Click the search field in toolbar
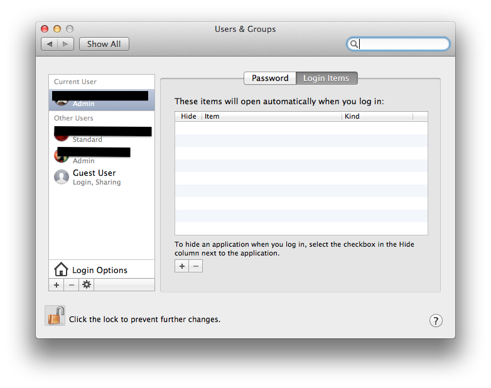This screenshot has width=491, height=388. coord(403,44)
